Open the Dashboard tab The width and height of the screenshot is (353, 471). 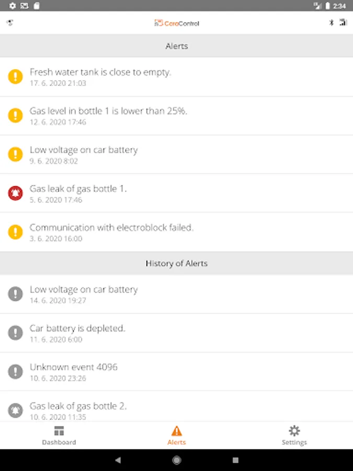pos(59,435)
